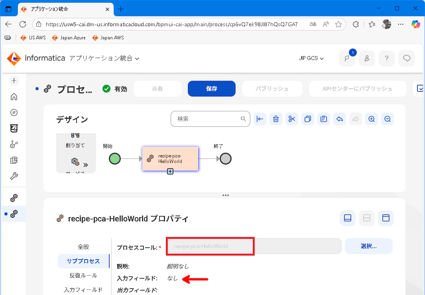Select the 開始 green start node

(115, 159)
